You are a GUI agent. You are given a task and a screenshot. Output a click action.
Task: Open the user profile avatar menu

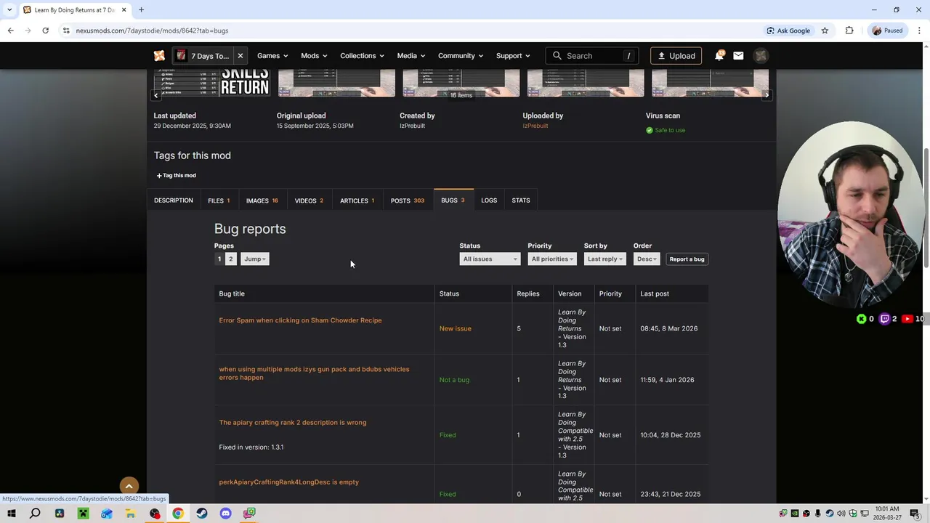click(x=761, y=56)
